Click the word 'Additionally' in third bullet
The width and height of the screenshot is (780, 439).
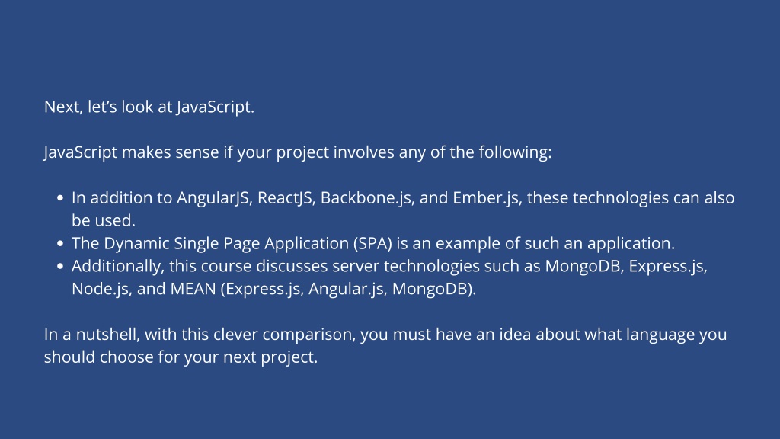click(x=116, y=266)
